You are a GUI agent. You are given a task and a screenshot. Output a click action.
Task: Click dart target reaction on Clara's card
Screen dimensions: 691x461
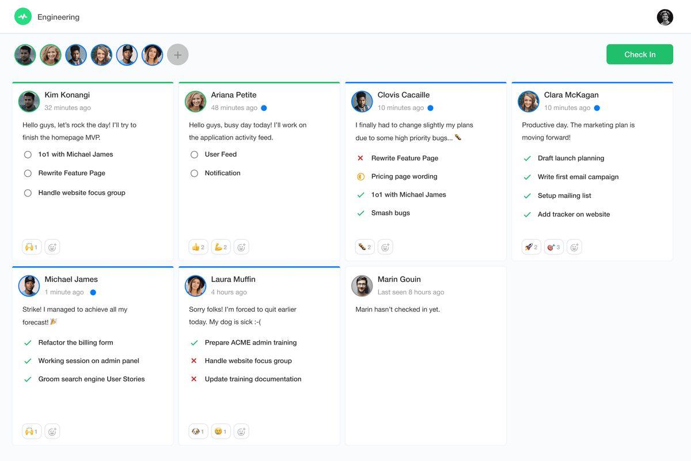pos(553,247)
